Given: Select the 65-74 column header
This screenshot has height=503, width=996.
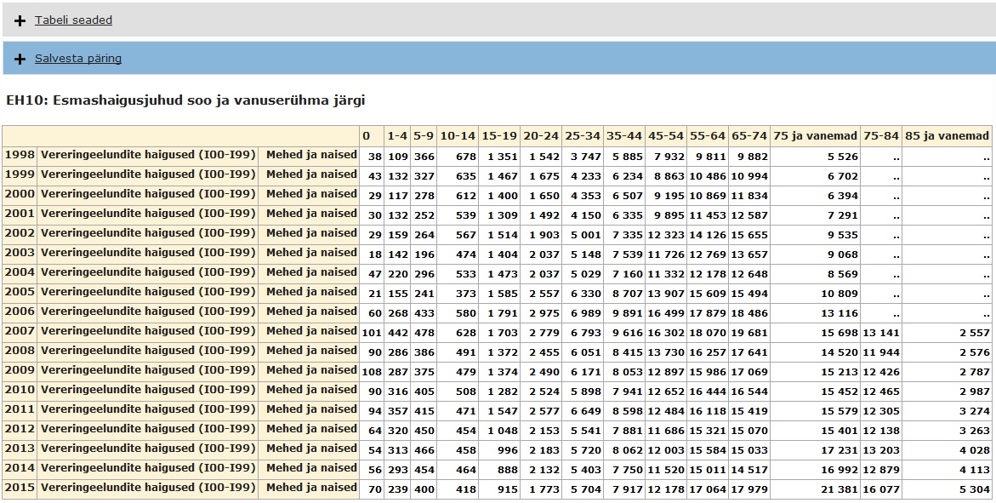Looking at the screenshot, I should 749,136.
